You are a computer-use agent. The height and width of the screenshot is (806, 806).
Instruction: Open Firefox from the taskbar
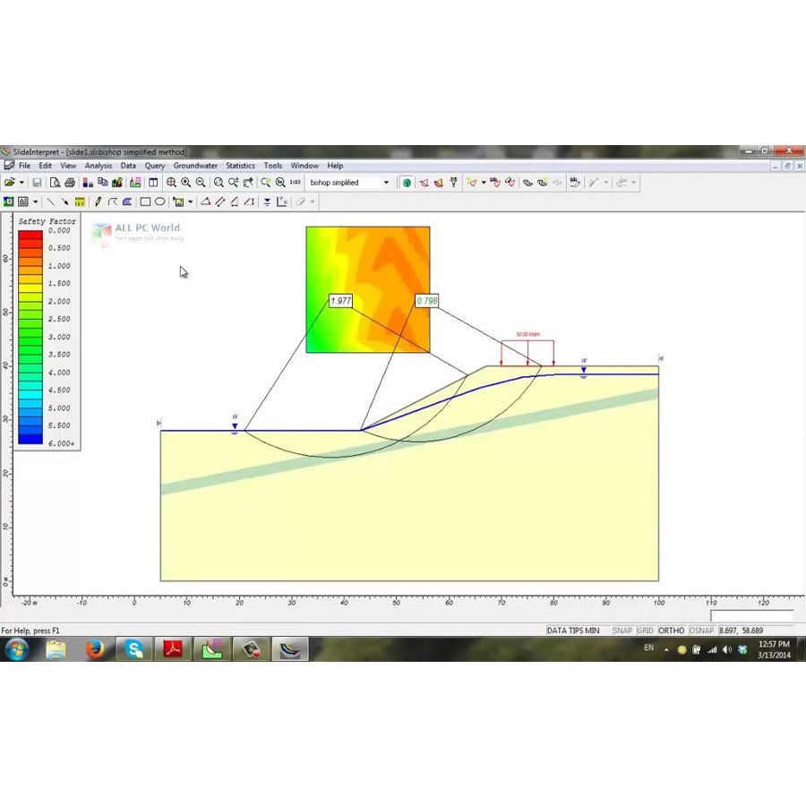(95, 649)
